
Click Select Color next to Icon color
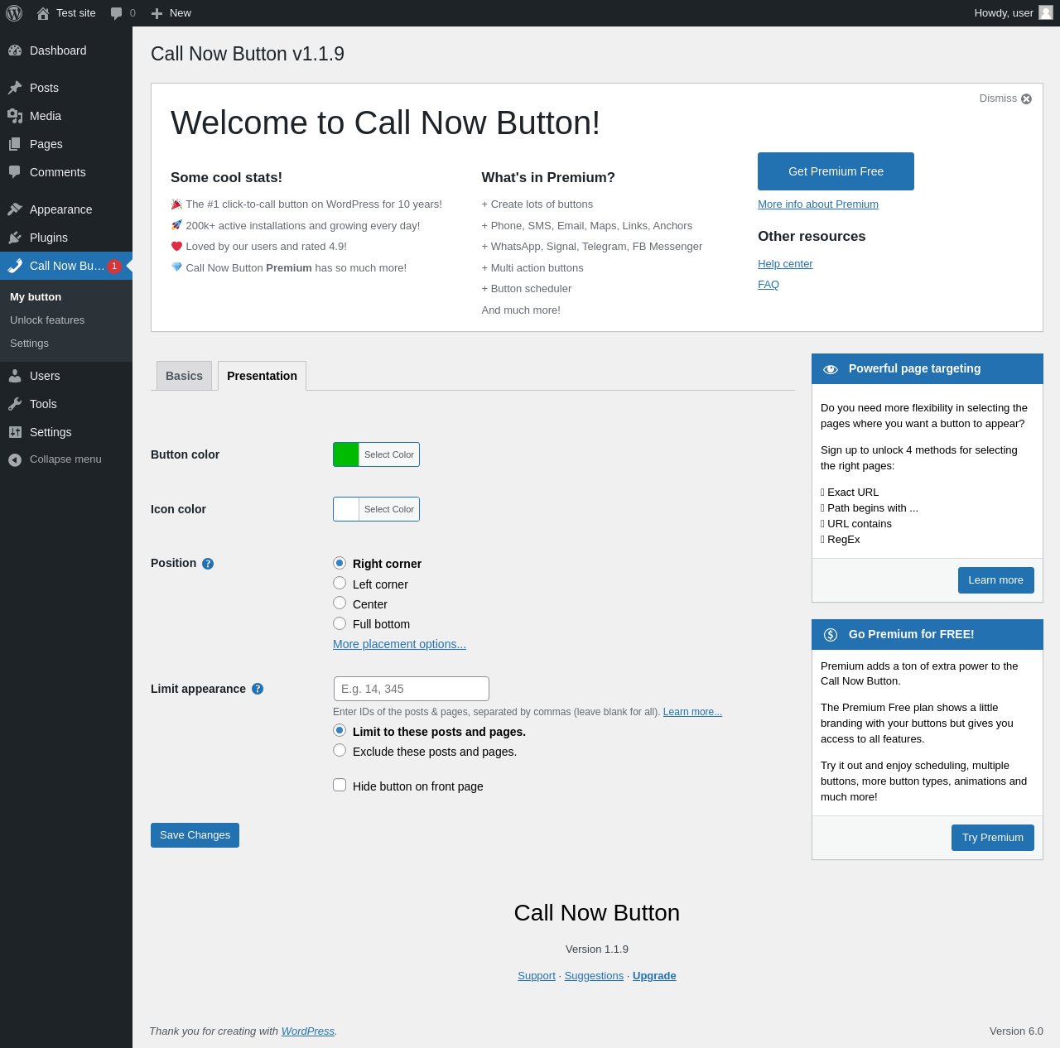click(x=389, y=509)
